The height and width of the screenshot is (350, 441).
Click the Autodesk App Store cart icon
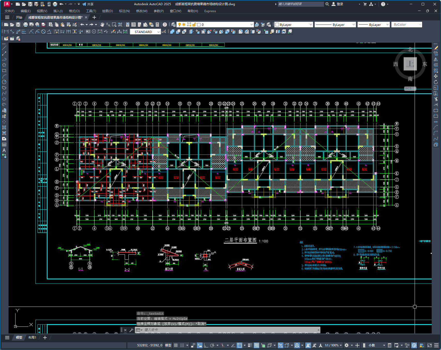tap(365, 4)
